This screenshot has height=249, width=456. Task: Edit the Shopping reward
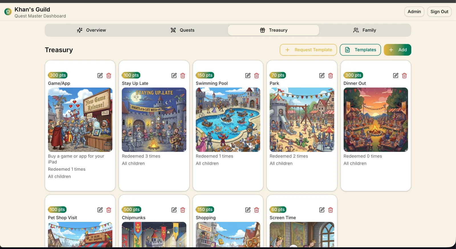pyautogui.click(x=248, y=210)
